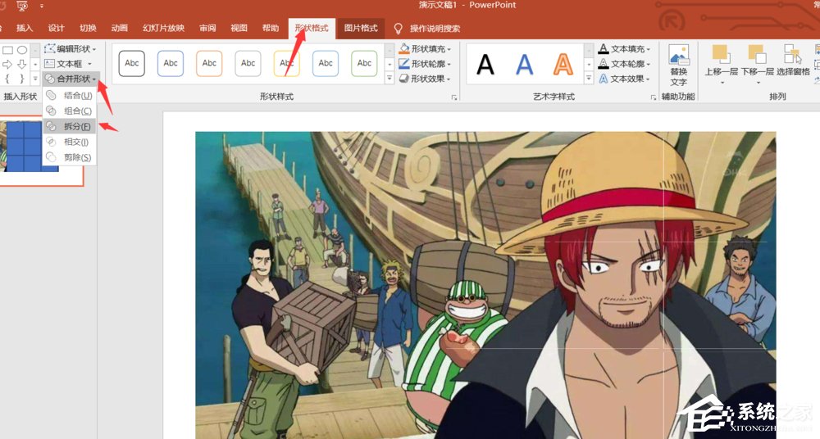Expand the Text Fill (文本填充) dropdown
820x439 pixels.
point(625,49)
